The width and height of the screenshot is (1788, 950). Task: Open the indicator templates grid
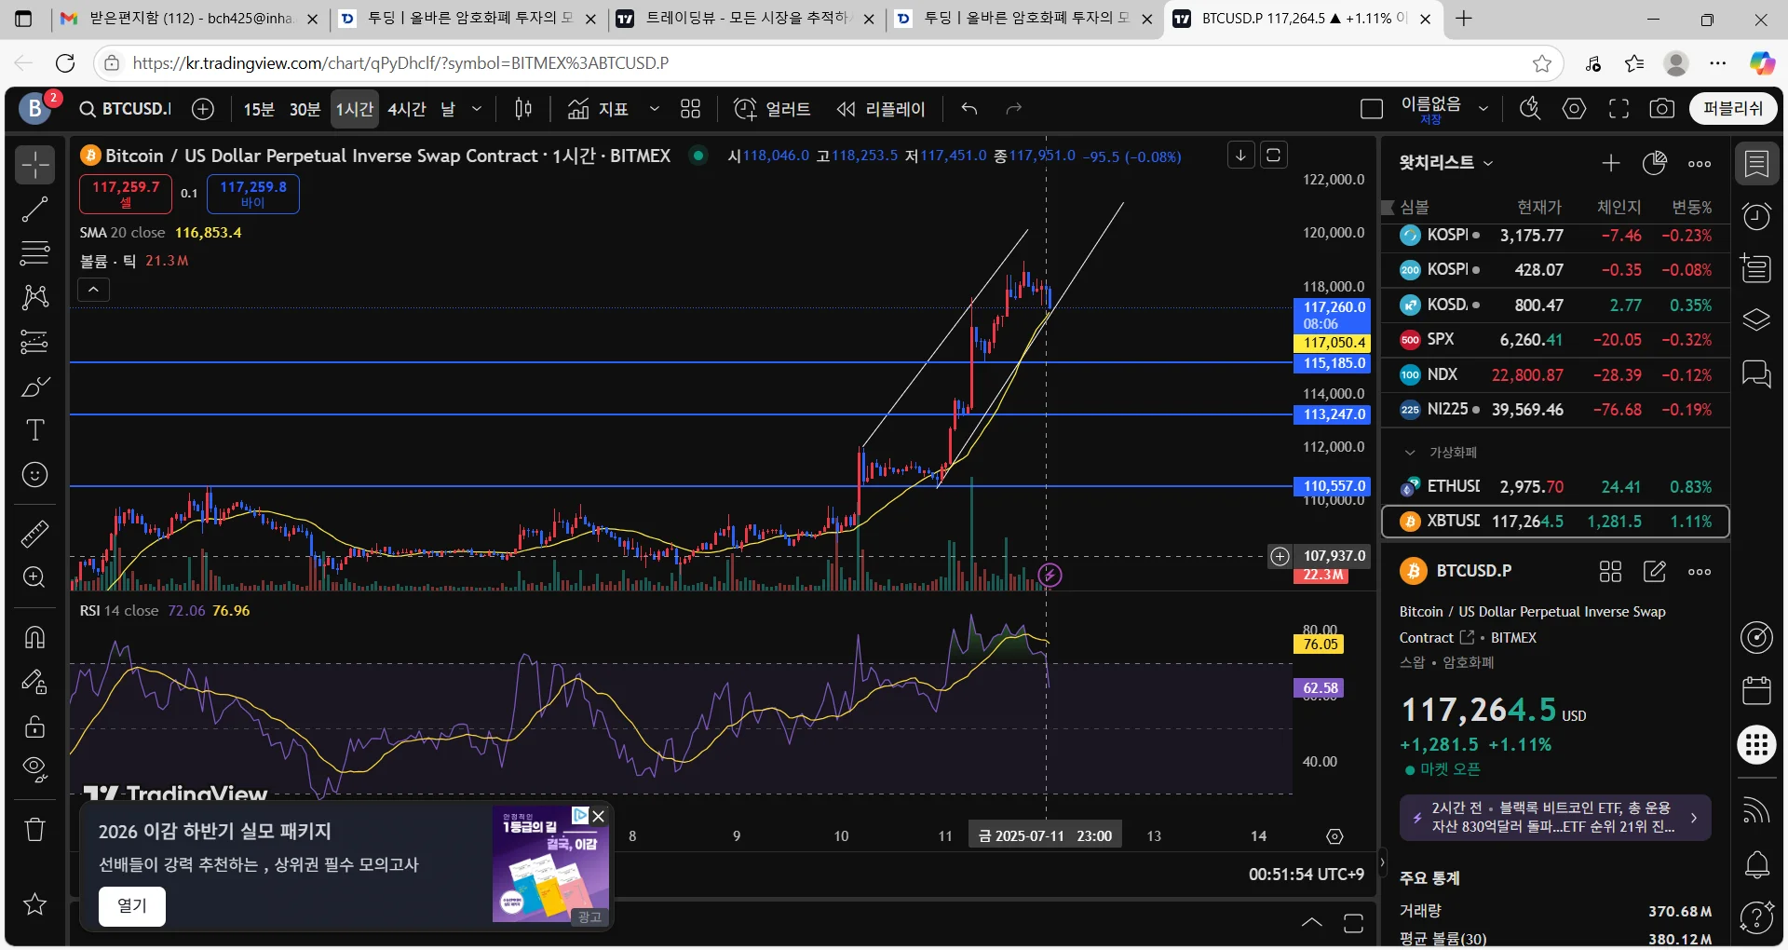pyautogui.click(x=690, y=109)
